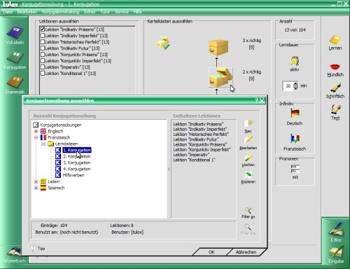Viewport: 350px width, 269px height.
Task: Select Schriftlich mode with pen icon
Action: [x=335, y=90]
